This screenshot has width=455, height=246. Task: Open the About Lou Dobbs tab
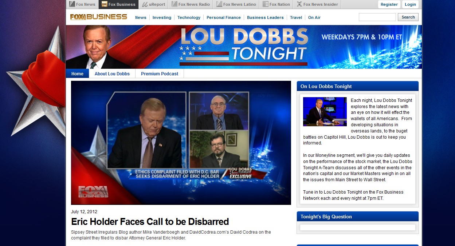pos(112,74)
